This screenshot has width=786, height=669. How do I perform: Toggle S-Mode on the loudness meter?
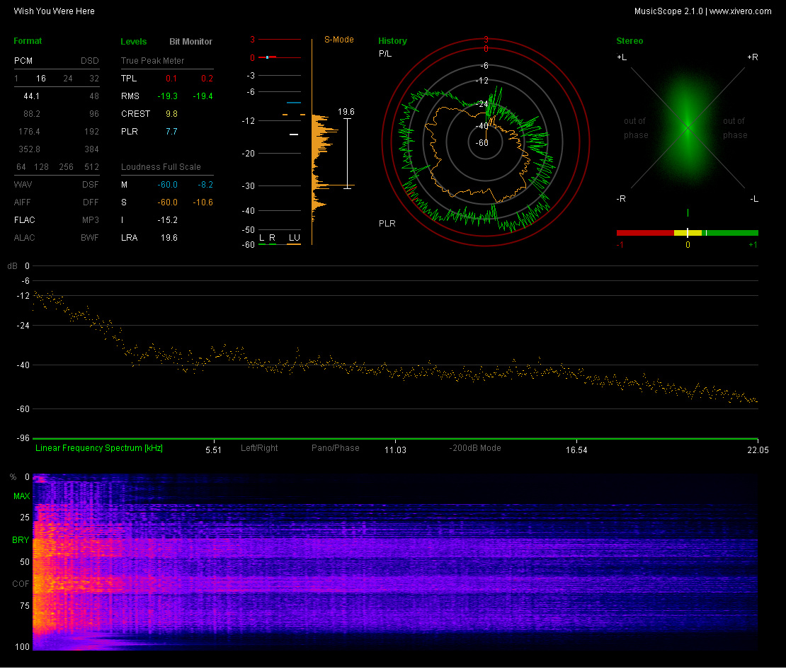tap(339, 40)
